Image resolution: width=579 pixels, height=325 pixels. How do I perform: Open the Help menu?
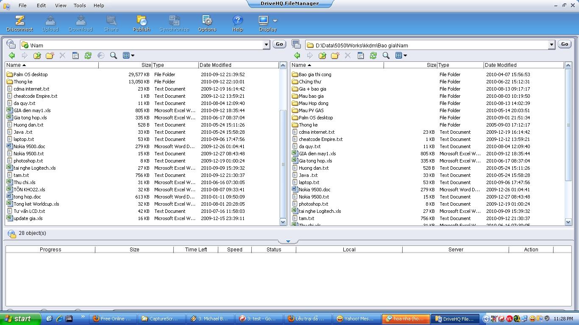[99, 6]
